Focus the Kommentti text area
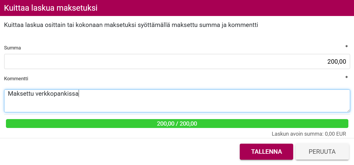The image size is (354, 165). [177, 101]
